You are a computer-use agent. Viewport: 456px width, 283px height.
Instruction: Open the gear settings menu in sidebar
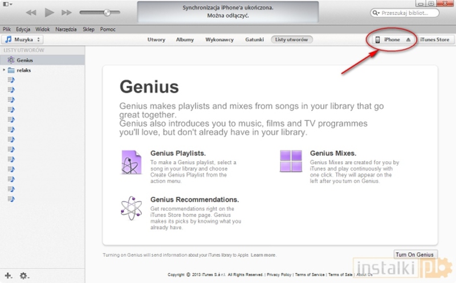24,276
